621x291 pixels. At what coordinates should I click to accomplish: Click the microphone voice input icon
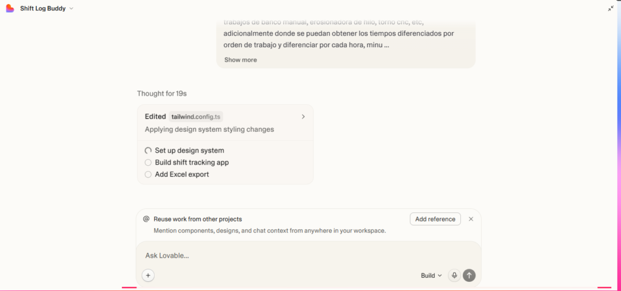[x=454, y=275]
